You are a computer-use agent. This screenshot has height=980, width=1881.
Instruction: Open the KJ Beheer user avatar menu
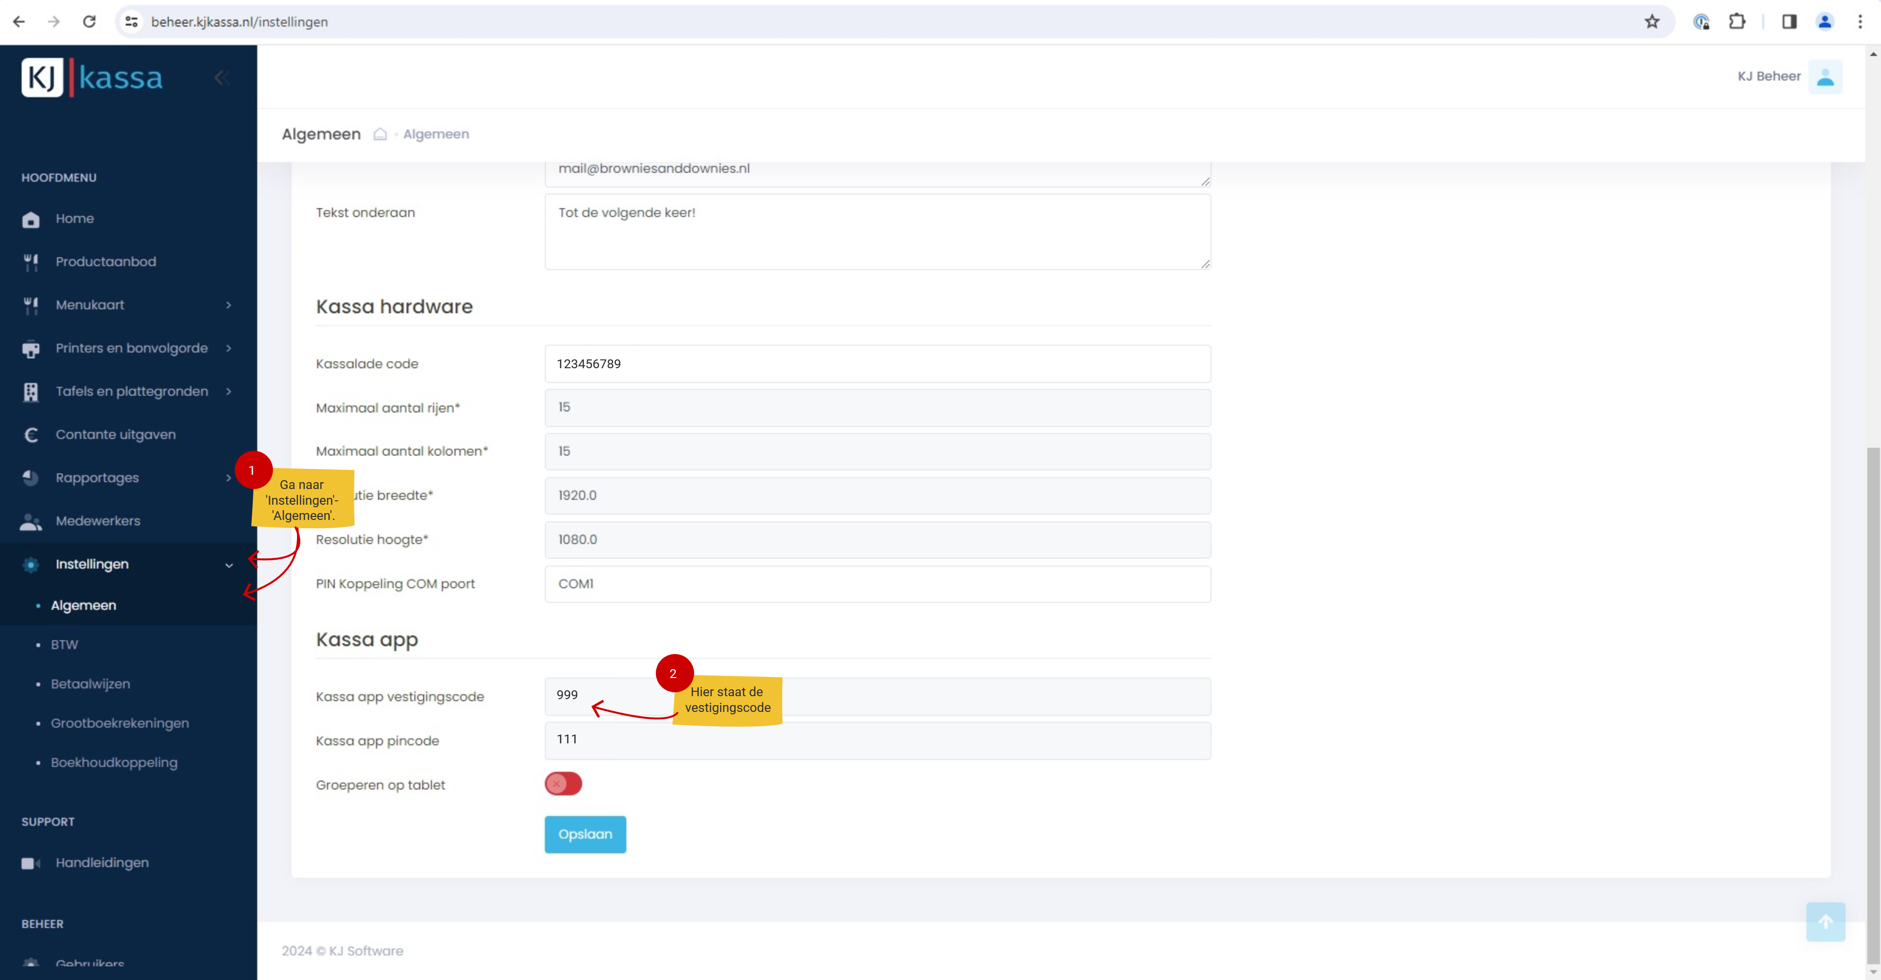click(1825, 77)
